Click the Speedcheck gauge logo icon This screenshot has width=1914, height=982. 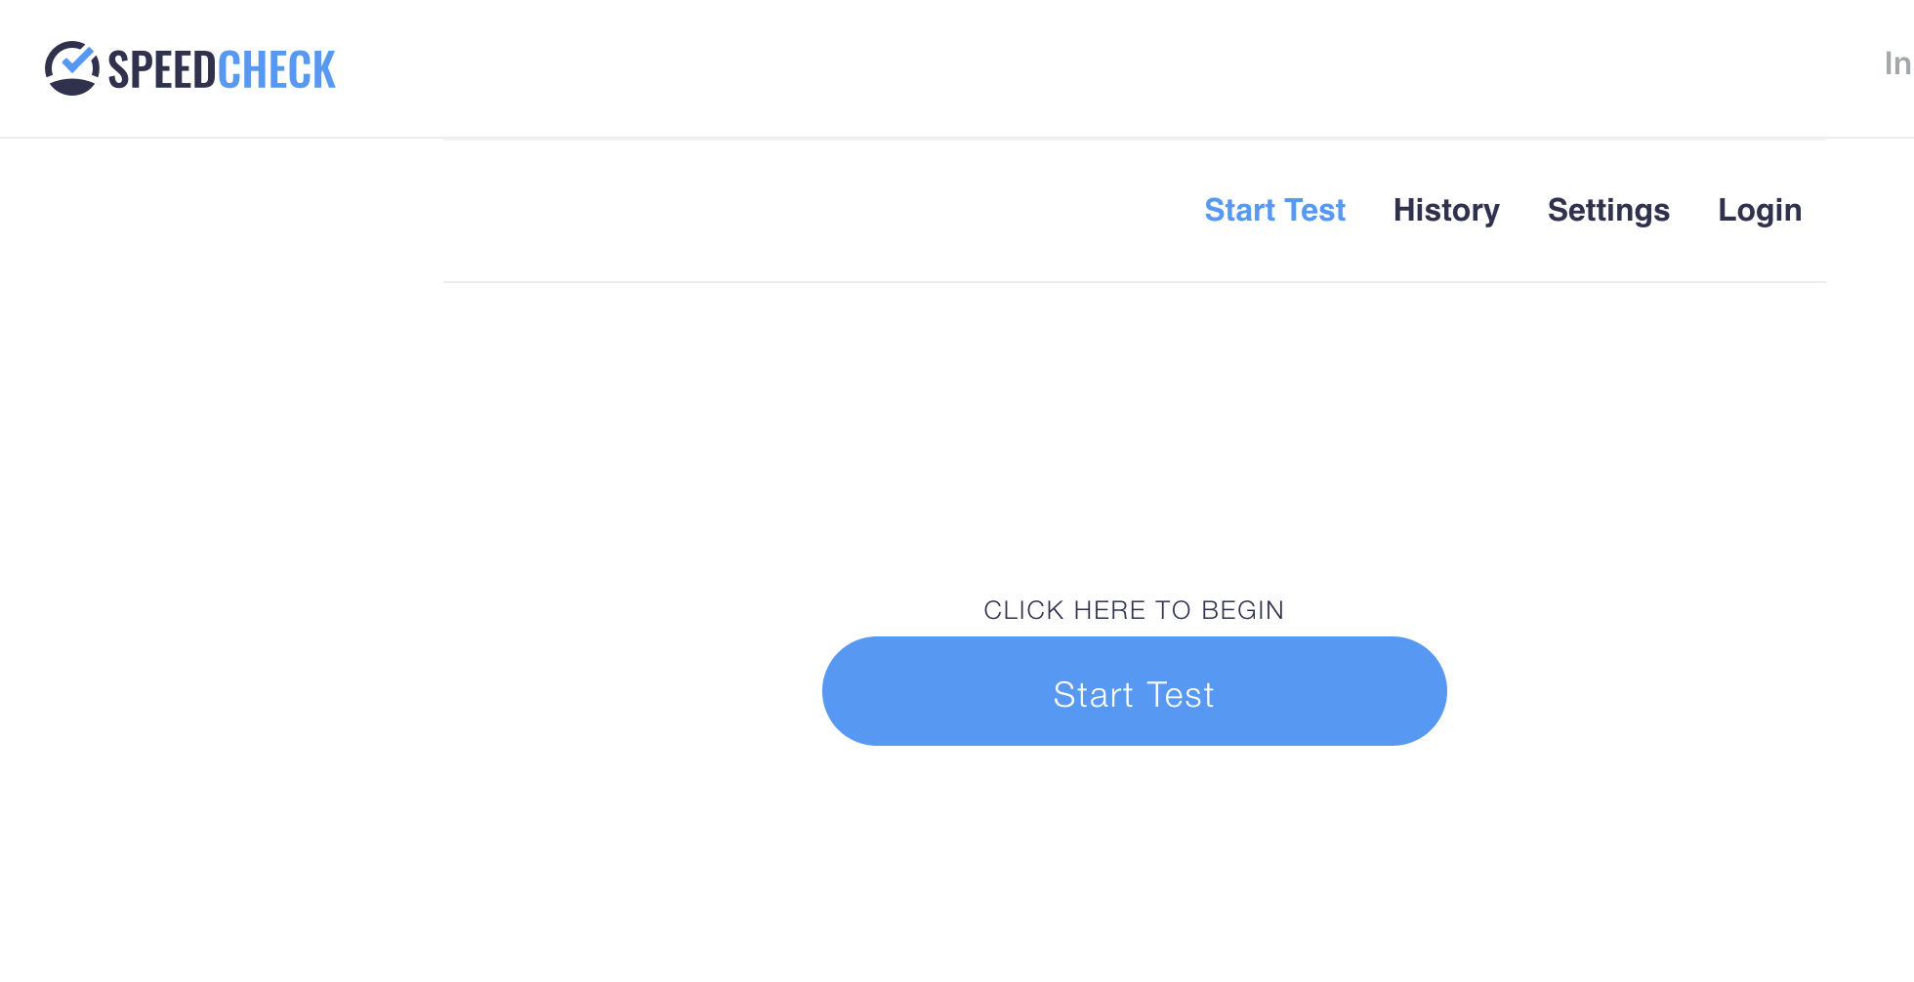click(x=71, y=68)
